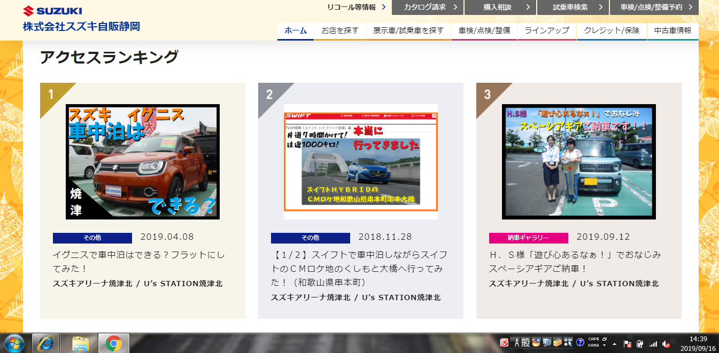Open the お店を探す navigation tab
The width and height of the screenshot is (719, 353).
pos(340,31)
